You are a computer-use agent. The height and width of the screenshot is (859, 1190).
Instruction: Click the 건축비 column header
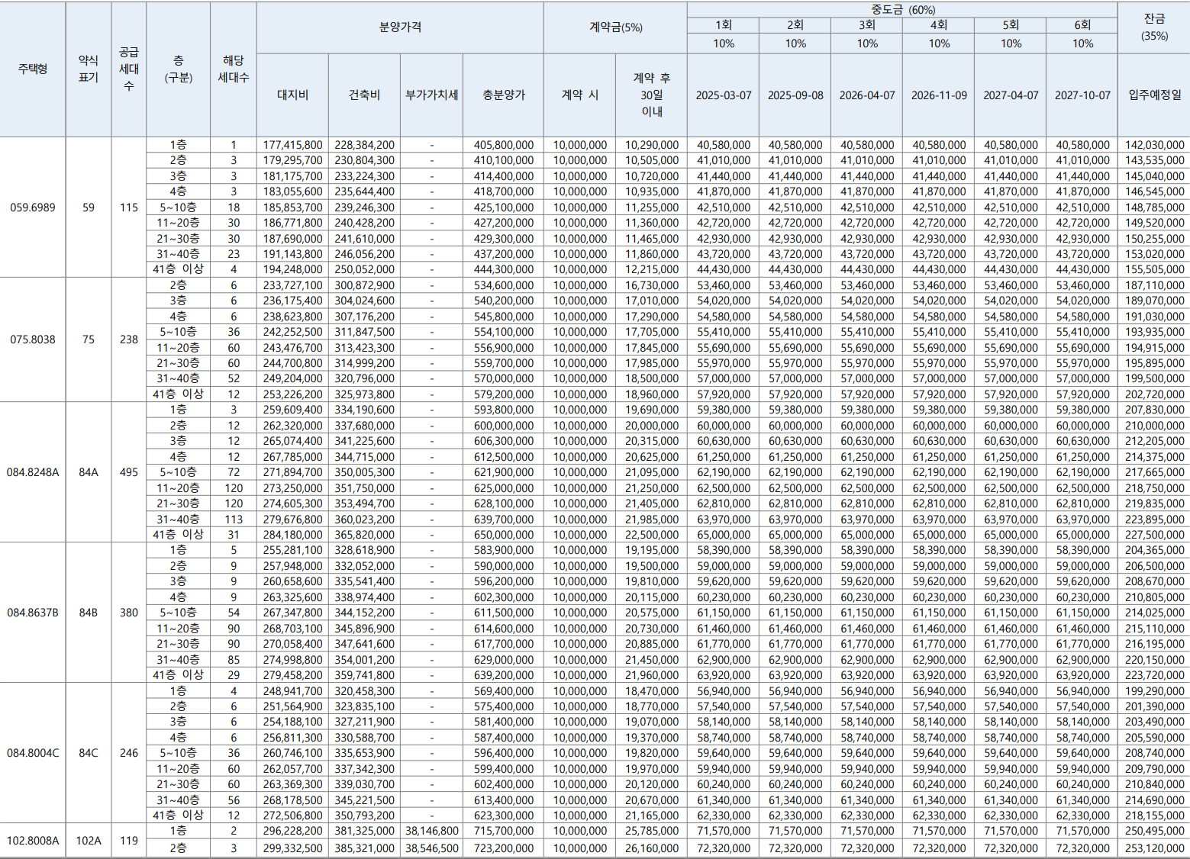[x=364, y=95]
